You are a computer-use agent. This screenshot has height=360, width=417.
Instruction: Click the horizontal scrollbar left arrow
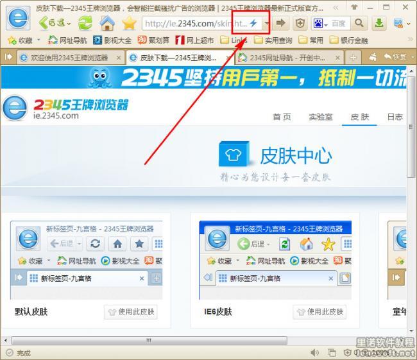pyautogui.click(x=5, y=340)
